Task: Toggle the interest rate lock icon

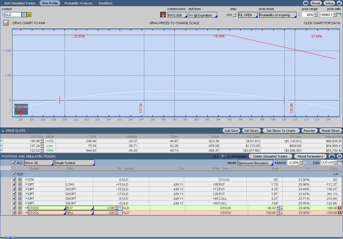Action: 305,163
